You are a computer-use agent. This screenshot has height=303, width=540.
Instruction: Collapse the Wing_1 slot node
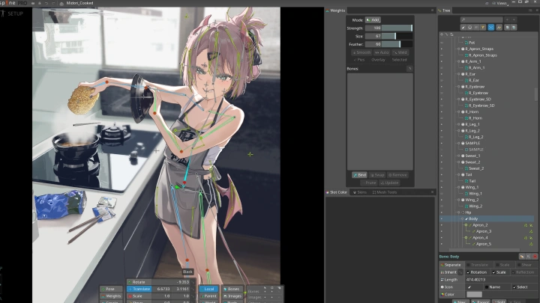pos(459,188)
